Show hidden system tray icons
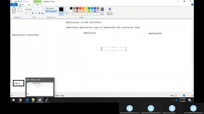The width and height of the screenshot is (204, 114). click(x=173, y=100)
